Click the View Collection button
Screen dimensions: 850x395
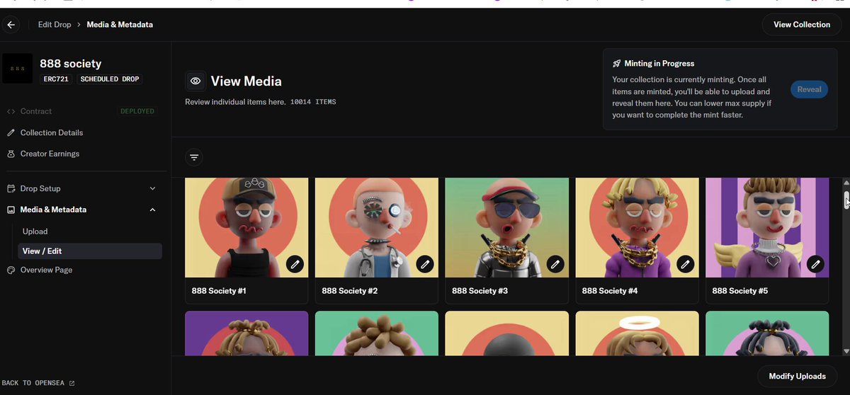(x=802, y=25)
